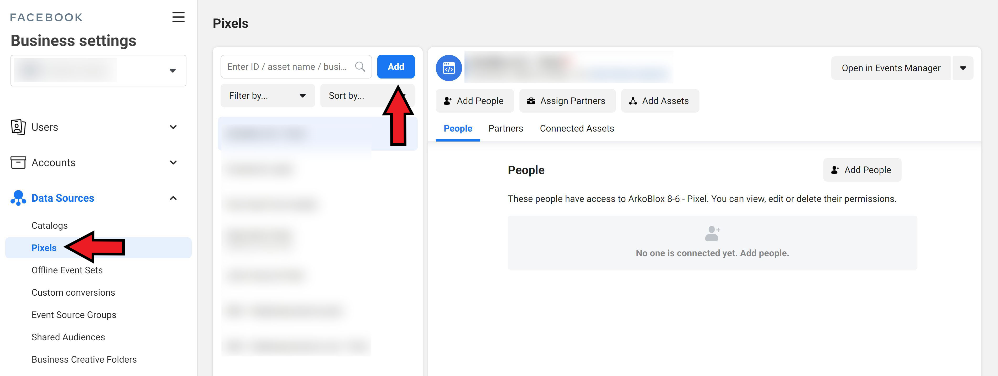Click the search input field
Viewport: 998px width, 376px height.
pyautogui.click(x=295, y=67)
